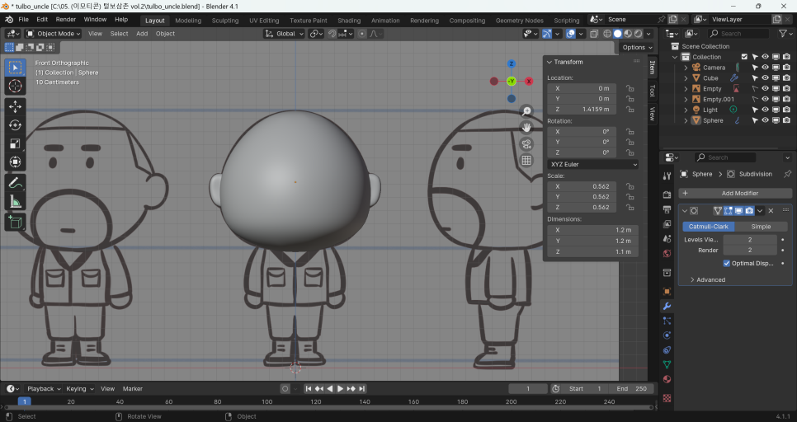Select the Select Box tool

coord(15,68)
